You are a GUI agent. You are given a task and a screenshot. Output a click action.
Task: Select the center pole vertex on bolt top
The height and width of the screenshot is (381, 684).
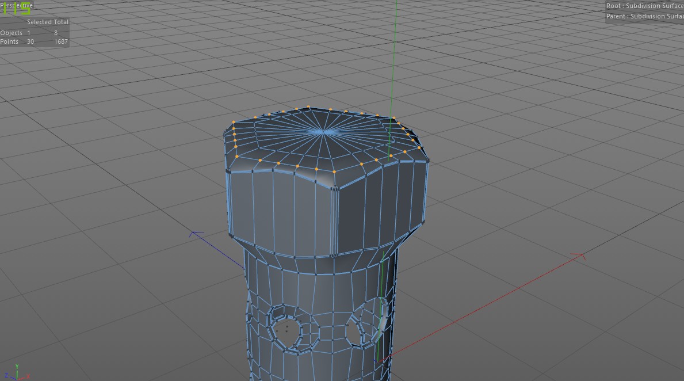click(x=323, y=131)
